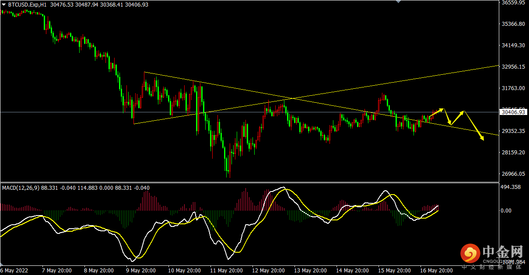This screenshot has height=275, width=529.
Task: Click the 31763.00 price scale label
Action: point(513,88)
